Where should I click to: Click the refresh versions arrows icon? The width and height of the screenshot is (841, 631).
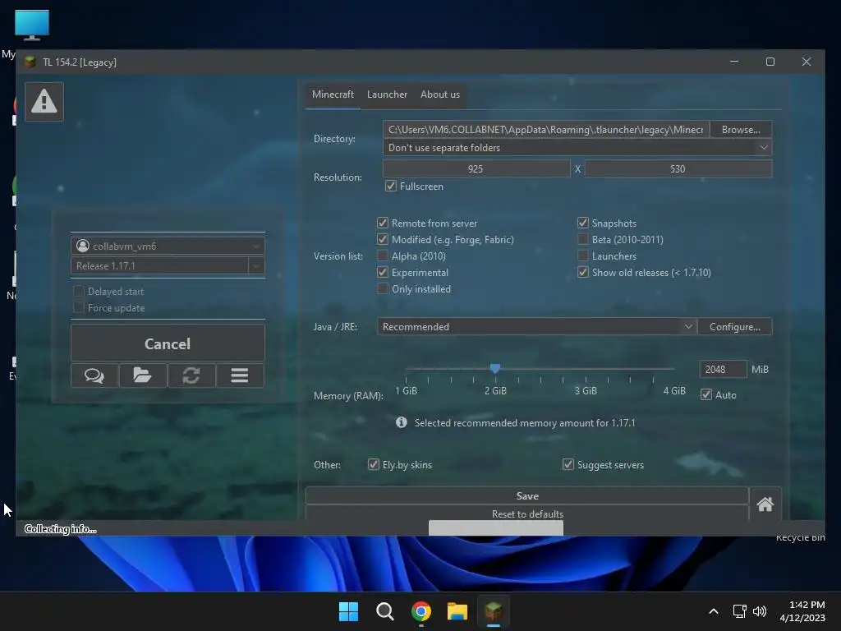click(x=191, y=375)
